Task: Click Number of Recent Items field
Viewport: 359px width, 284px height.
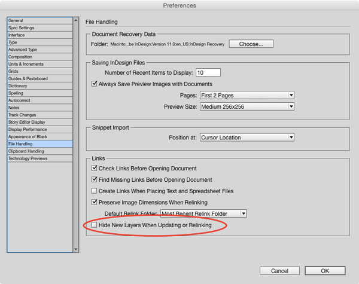Action: pos(208,72)
